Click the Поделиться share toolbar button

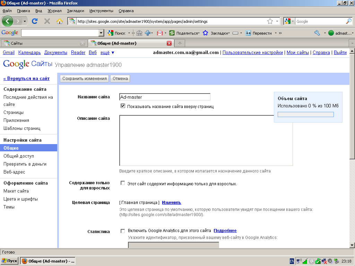tap(184, 33)
